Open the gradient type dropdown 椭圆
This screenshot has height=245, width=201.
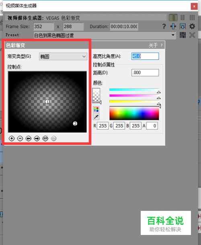pyautogui.click(x=63, y=56)
